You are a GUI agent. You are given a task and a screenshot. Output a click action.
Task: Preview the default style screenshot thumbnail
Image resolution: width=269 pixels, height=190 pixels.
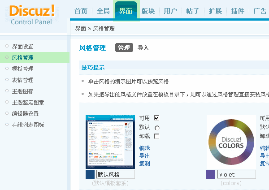click(x=110, y=142)
